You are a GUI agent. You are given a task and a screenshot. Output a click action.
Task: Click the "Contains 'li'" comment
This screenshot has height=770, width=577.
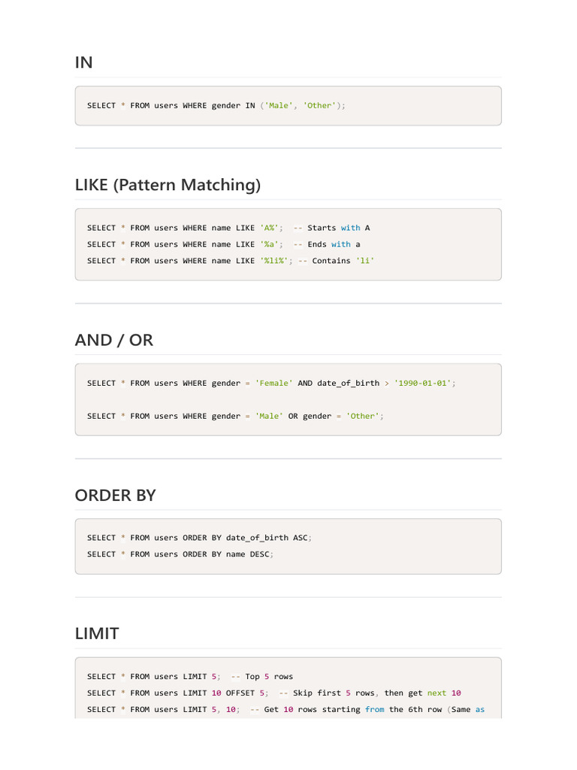tap(343, 260)
